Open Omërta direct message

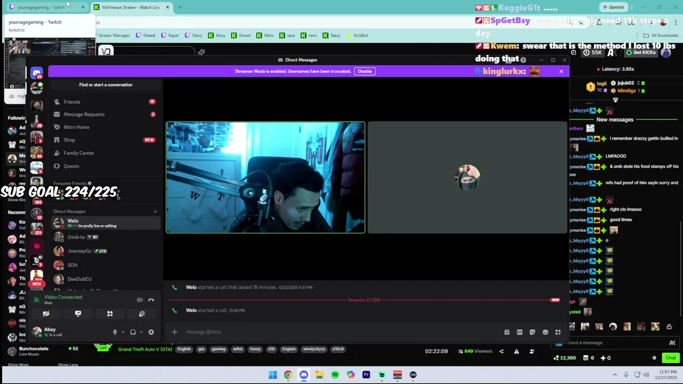pyautogui.click(x=106, y=237)
